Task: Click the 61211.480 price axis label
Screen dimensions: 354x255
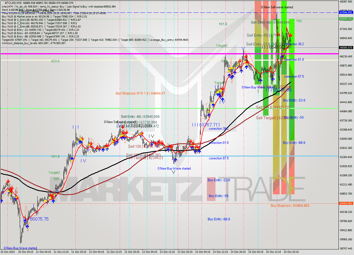Action: pos(346,184)
